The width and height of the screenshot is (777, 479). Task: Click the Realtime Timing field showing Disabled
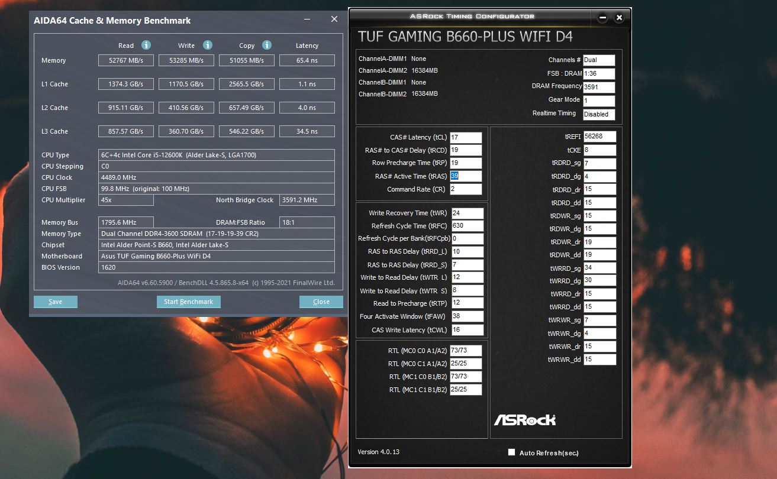point(599,115)
